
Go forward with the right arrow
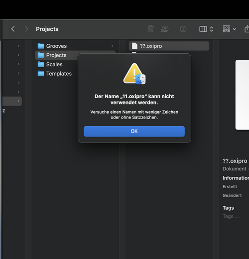point(26,29)
